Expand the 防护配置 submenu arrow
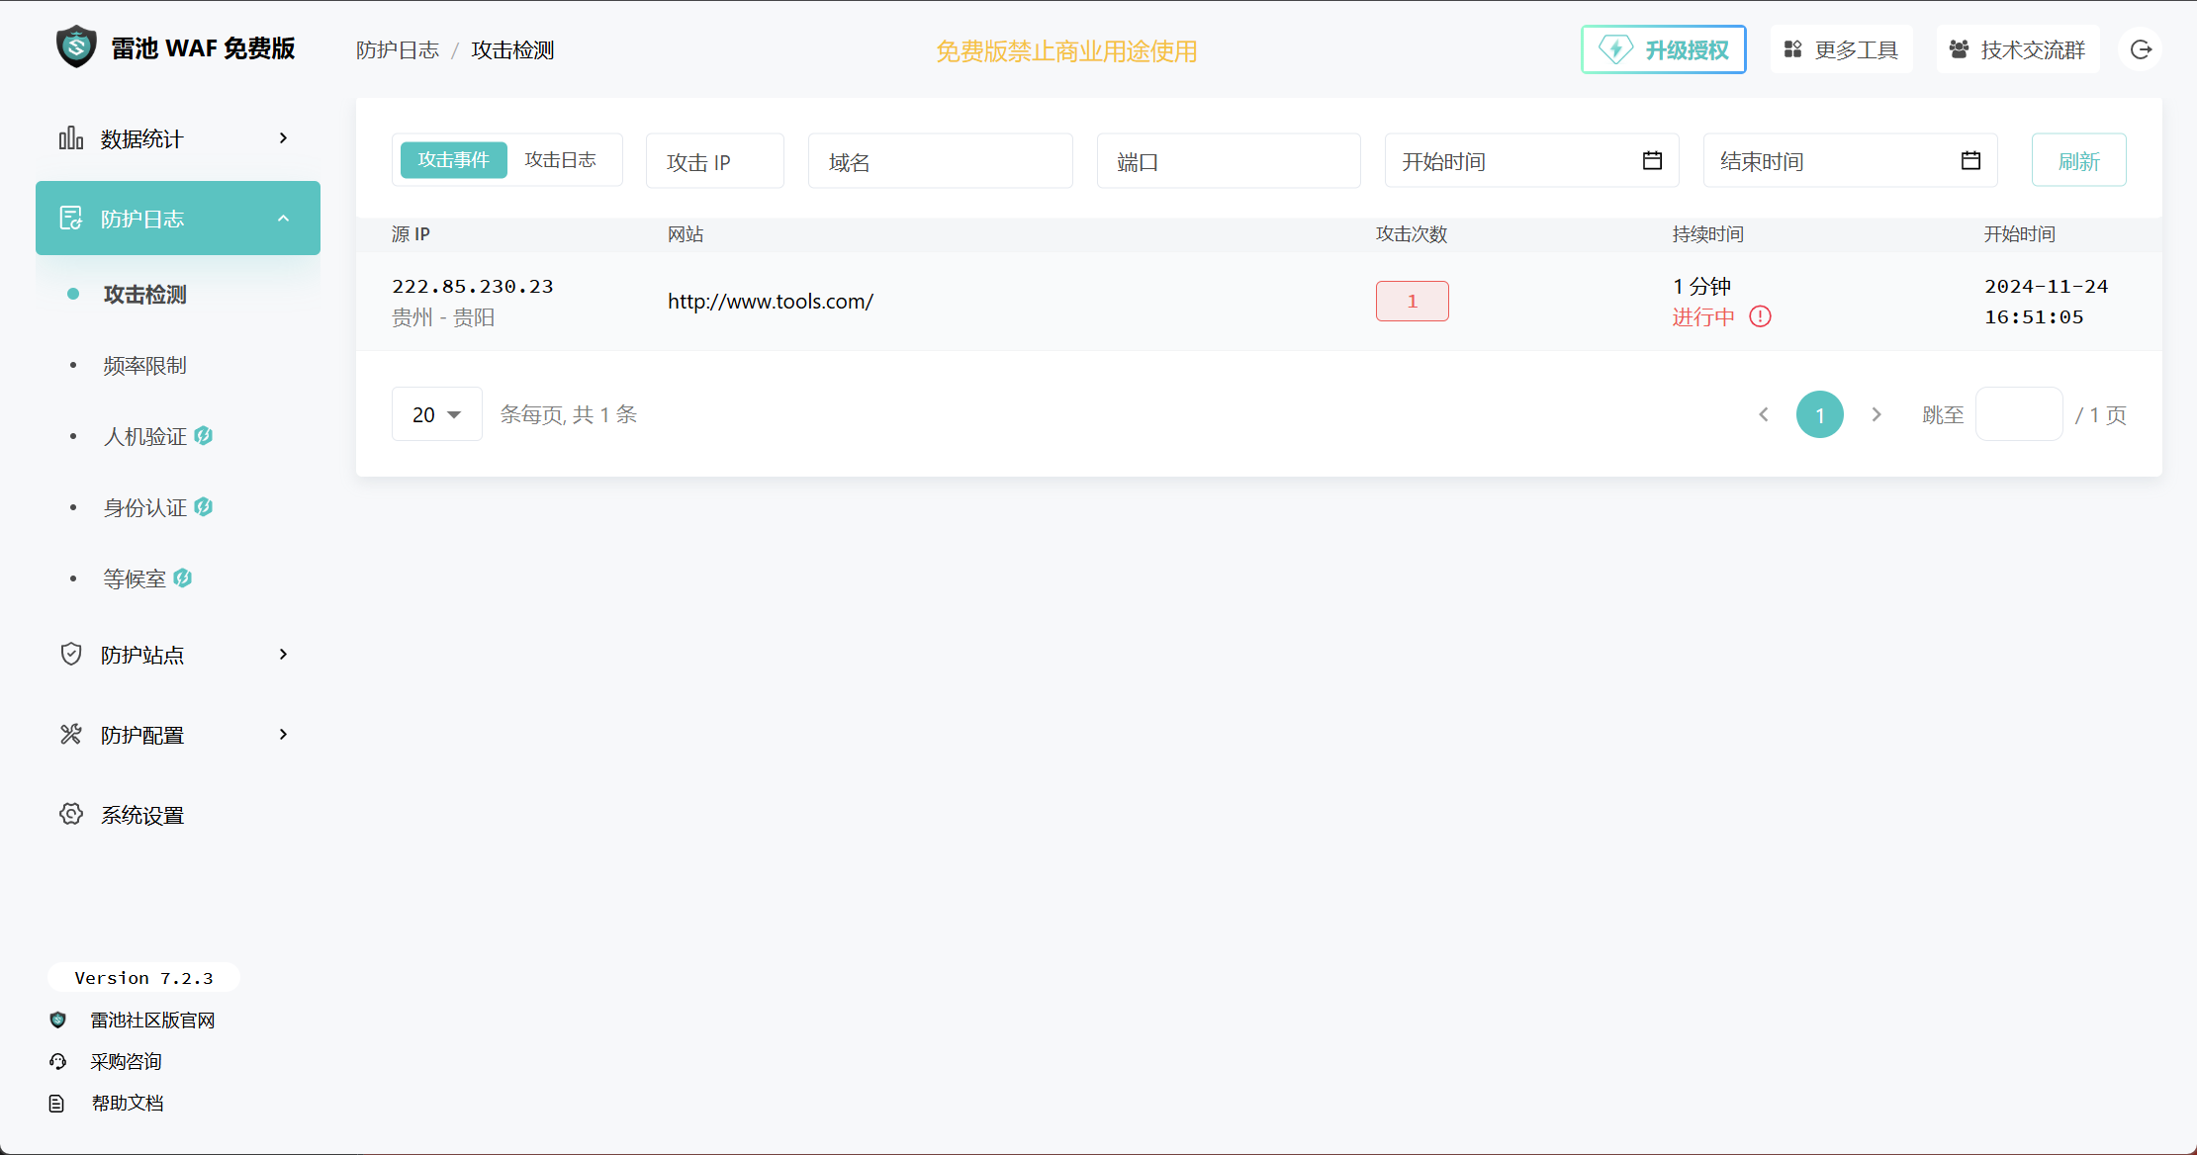2197x1155 pixels. (x=284, y=735)
